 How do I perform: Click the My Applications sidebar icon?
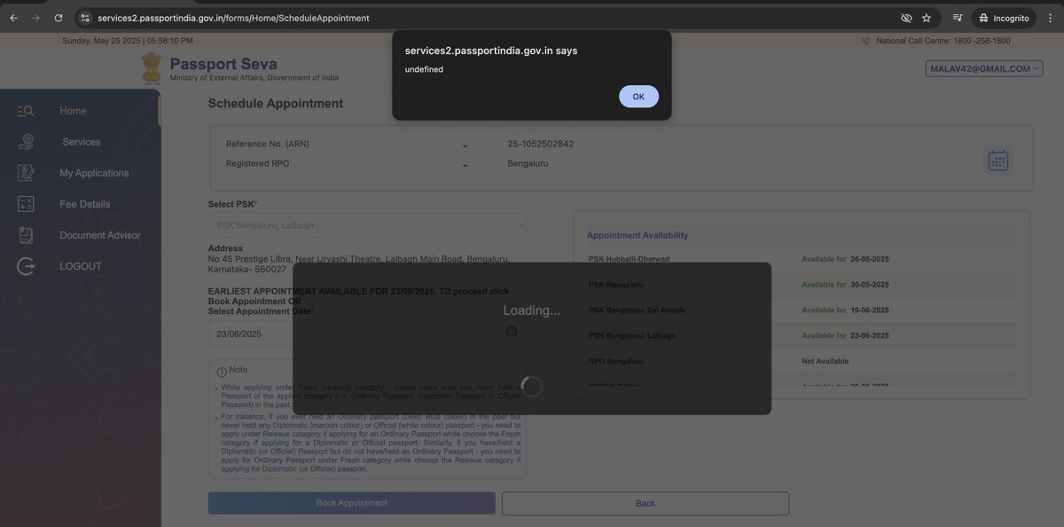26,173
